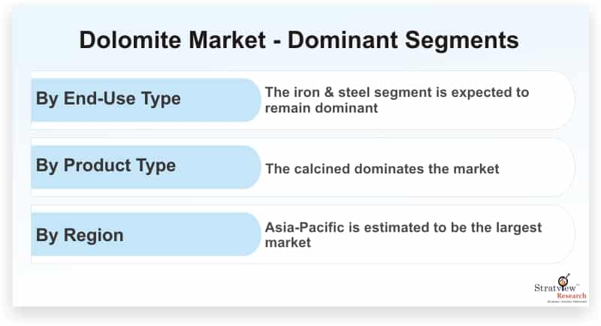The image size is (601, 326).
Task: Click the word "market" ending the Region row
Action: point(287,243)
